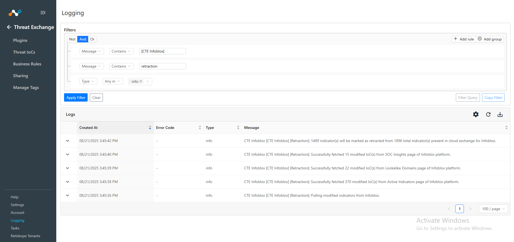The height and width of the screenshot is (242, 514).
Task: Click the Copy Filter button
Action: click(x=493, y=98)
